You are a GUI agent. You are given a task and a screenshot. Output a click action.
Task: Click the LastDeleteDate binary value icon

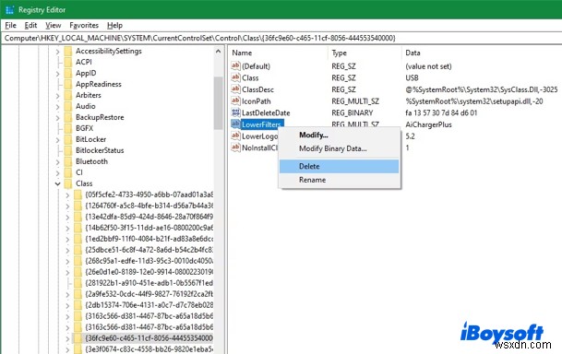[235, 112]
